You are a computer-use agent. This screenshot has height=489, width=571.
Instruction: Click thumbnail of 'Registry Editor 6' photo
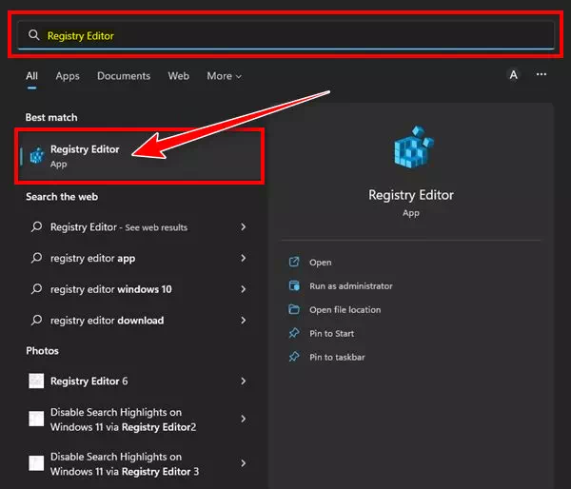coord(36,381)
